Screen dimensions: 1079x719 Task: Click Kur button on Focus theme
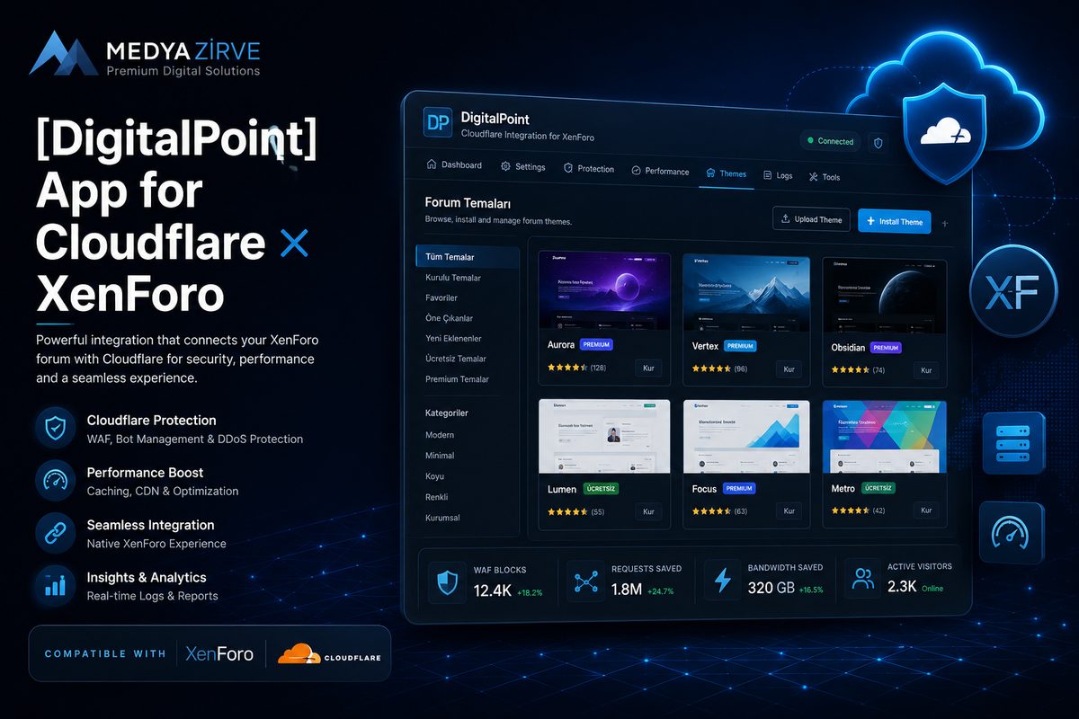[789, 511]
